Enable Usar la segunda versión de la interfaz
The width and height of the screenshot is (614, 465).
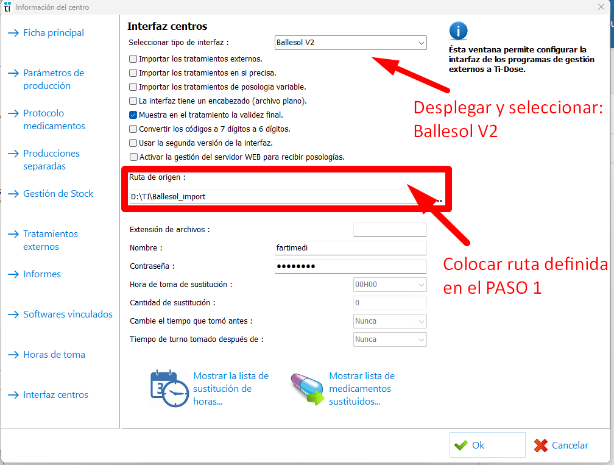(x=133, y=143)
